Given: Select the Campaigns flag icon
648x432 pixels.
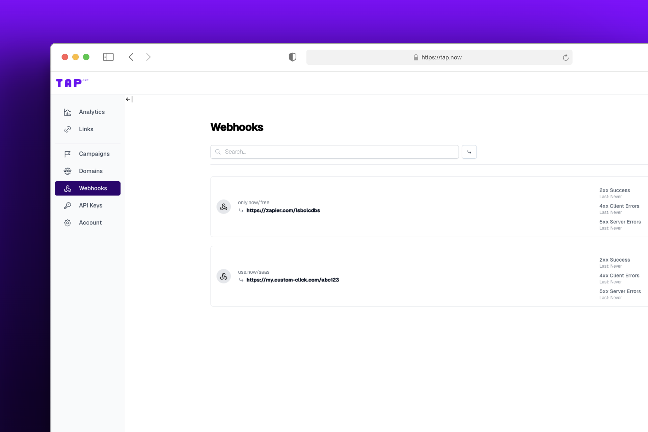Looking at the screenshot, I should pos(67,154).
